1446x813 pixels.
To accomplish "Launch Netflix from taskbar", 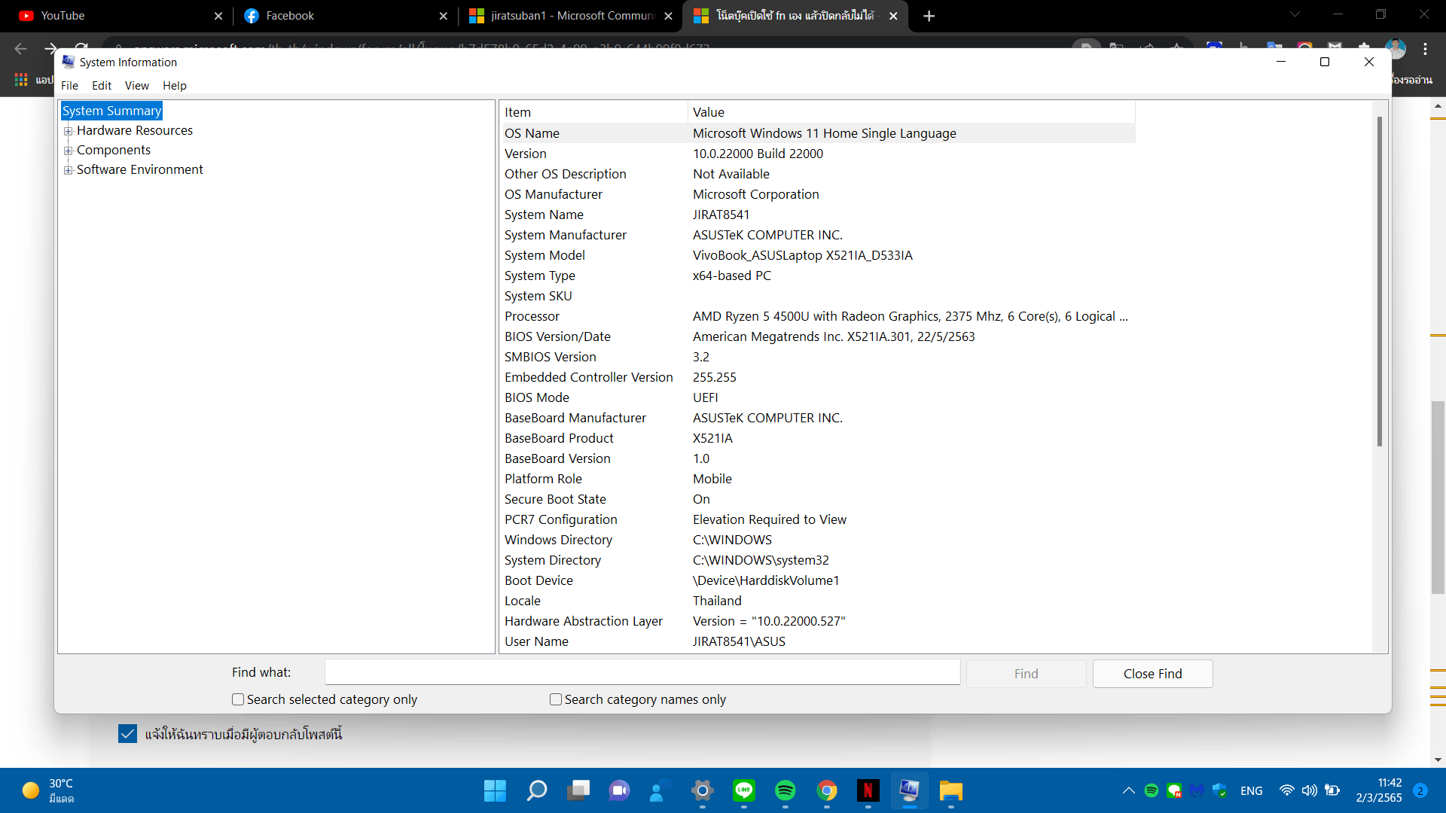I will coord(868,790).
